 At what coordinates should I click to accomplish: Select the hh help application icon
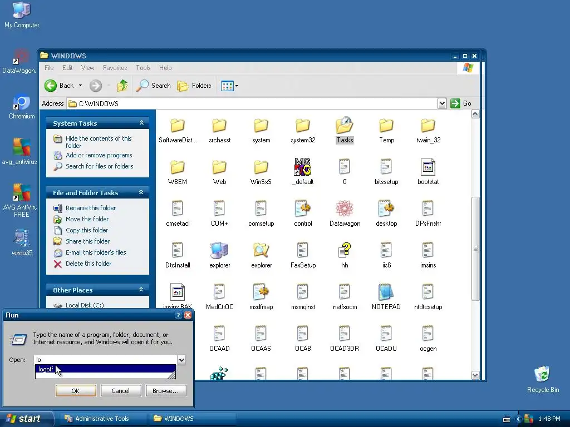(x=344, y=250)
